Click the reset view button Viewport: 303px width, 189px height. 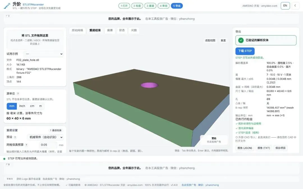tap(223, 41)
